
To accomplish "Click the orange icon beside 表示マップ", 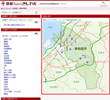I will point(2,12).
